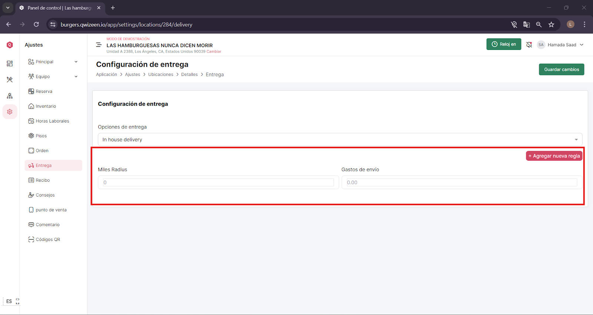Click the Inventario house icon
Screen dimensions: 593x315
(x=31, y=106)
